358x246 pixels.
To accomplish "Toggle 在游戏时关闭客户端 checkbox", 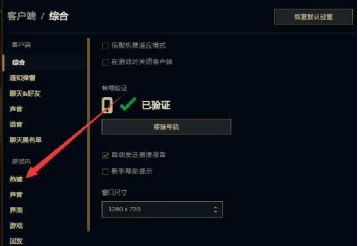I will [x=105, y=63].
